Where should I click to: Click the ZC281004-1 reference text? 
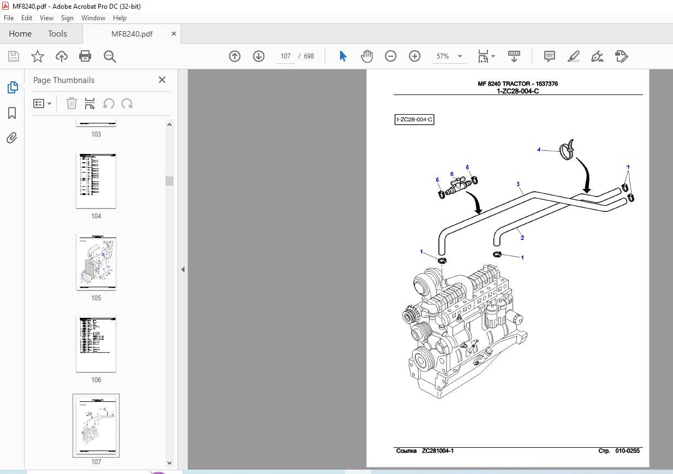[x=438, y=451]
